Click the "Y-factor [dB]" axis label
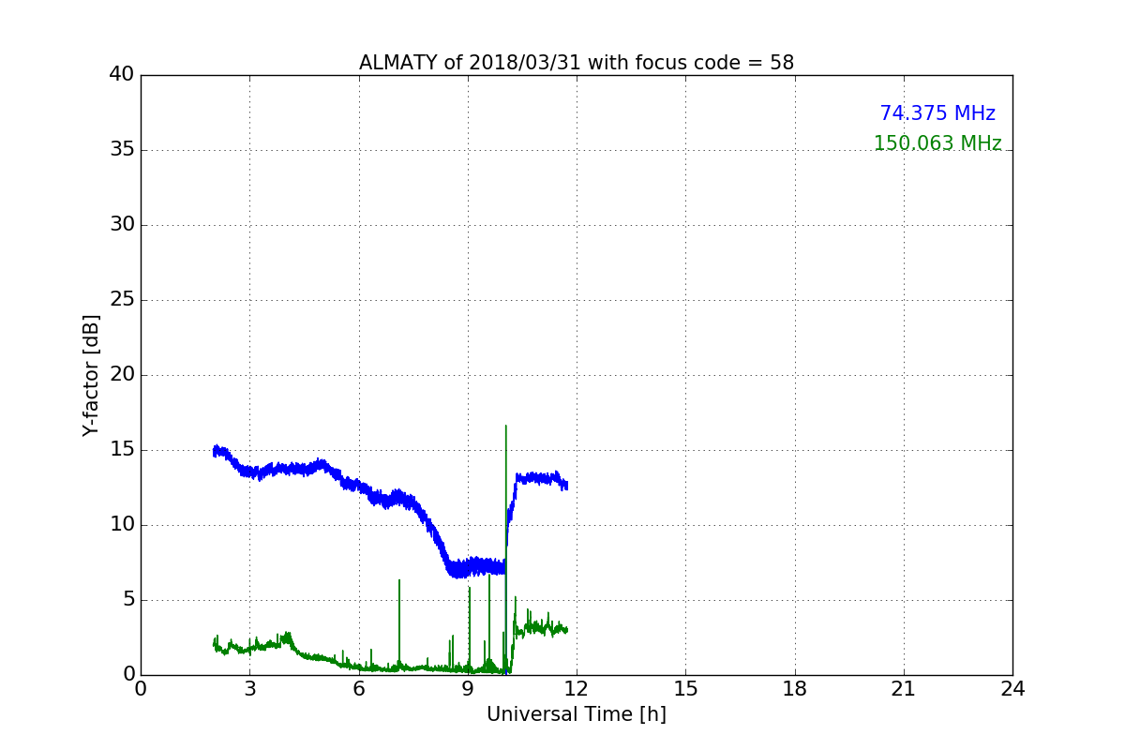The image size is (1125, 750). click(x=91, y=375)
